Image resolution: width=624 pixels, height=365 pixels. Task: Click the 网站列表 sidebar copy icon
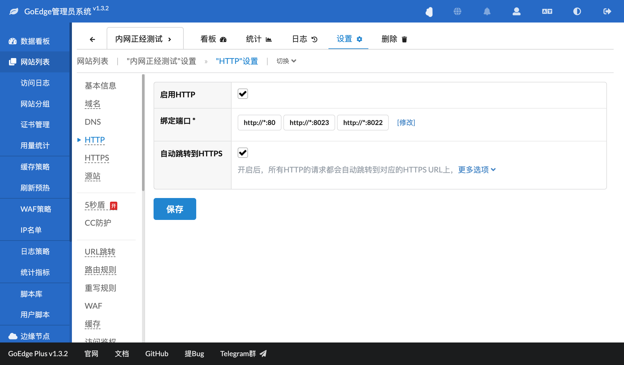click(12, 62)
